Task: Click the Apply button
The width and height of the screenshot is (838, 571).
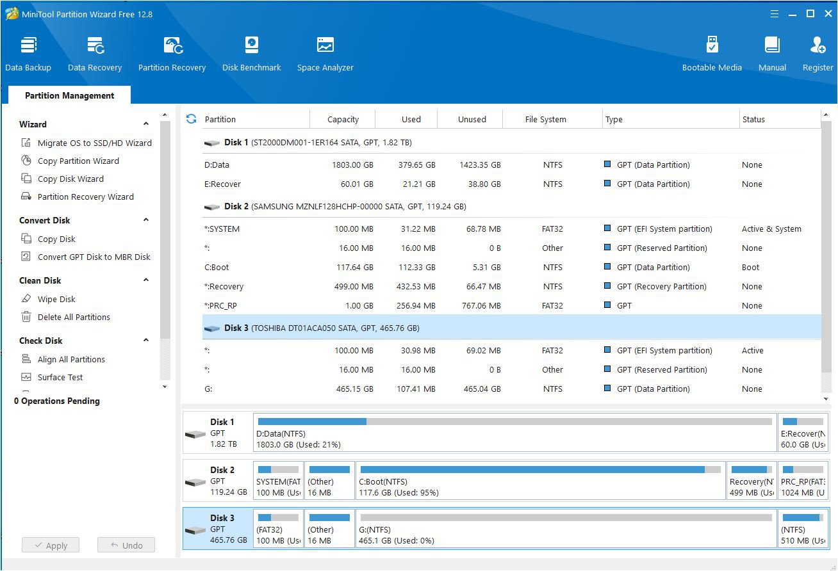Action: (50, 545)
